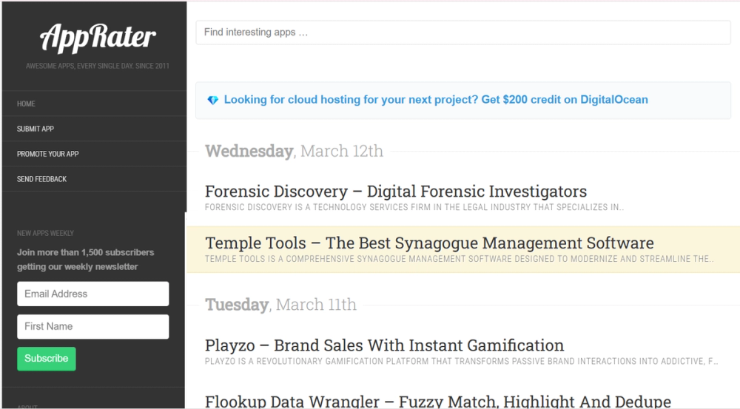The width and height of the screenshot is (740, 409).
Task: Click the Wednesday, March 12th heading
Action: point(294,151)
